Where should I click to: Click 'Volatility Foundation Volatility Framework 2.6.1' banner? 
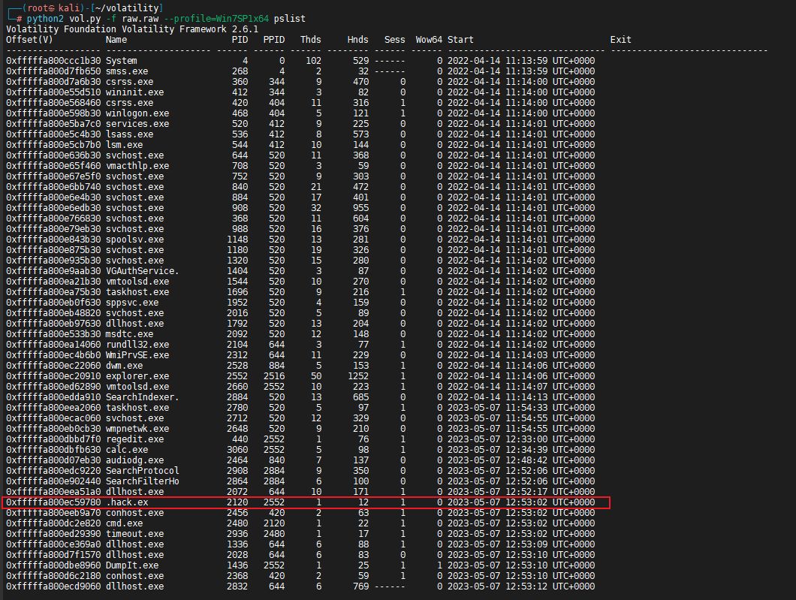pos(132,29)
